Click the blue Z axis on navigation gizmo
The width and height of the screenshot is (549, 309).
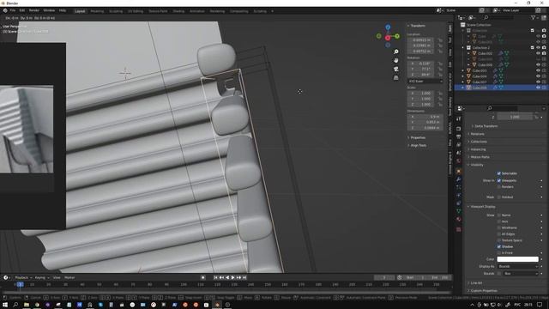tap(388, 27)
